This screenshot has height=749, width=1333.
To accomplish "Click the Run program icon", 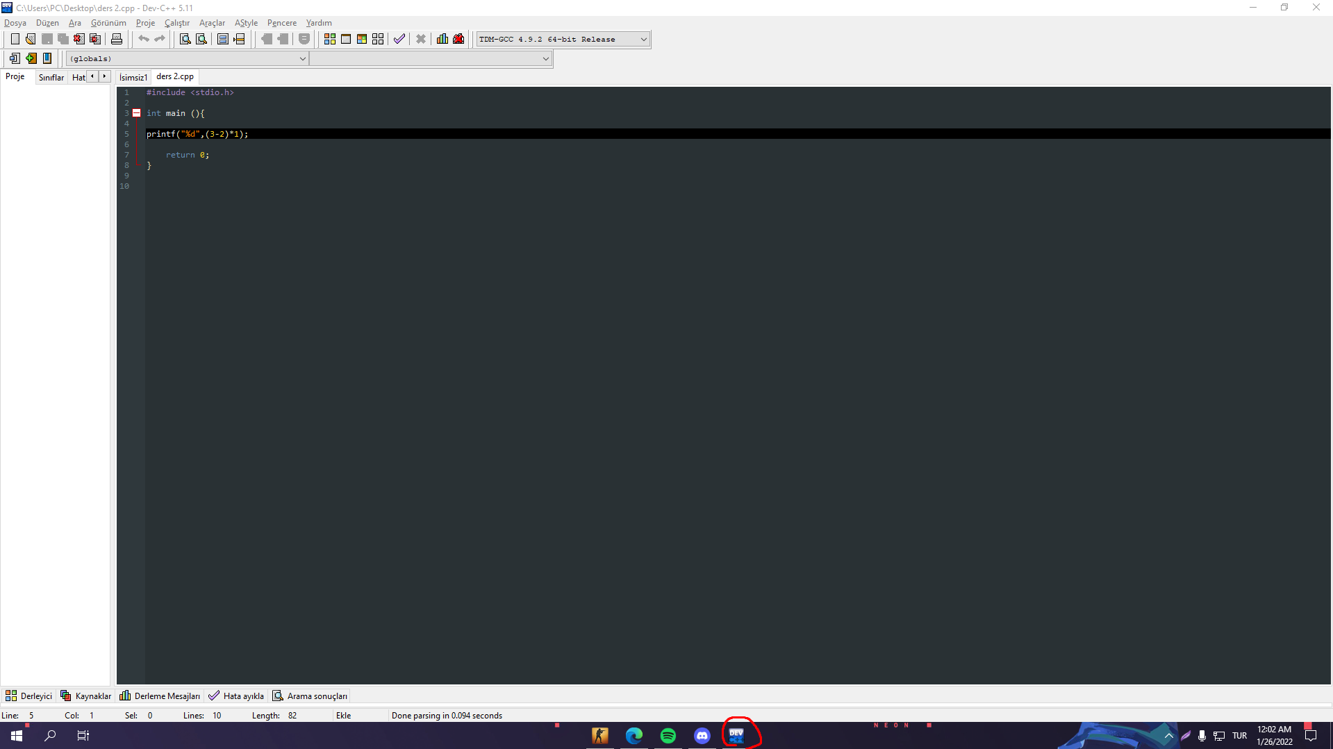I will [x=346, y=39].
